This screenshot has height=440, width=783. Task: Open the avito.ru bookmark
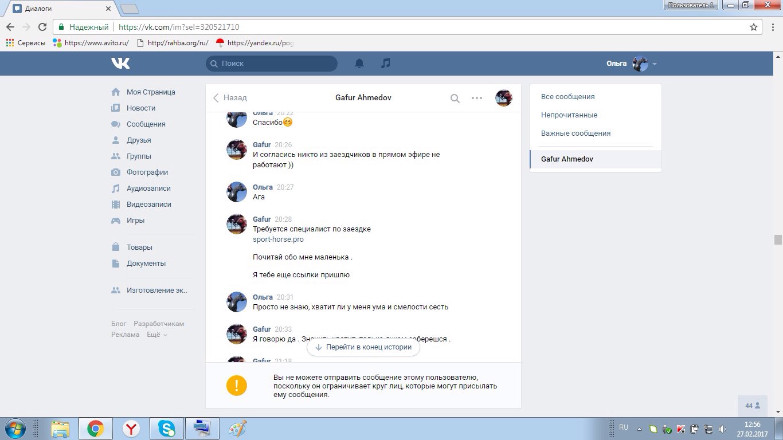pyautogui.click(x=91, y=43)
